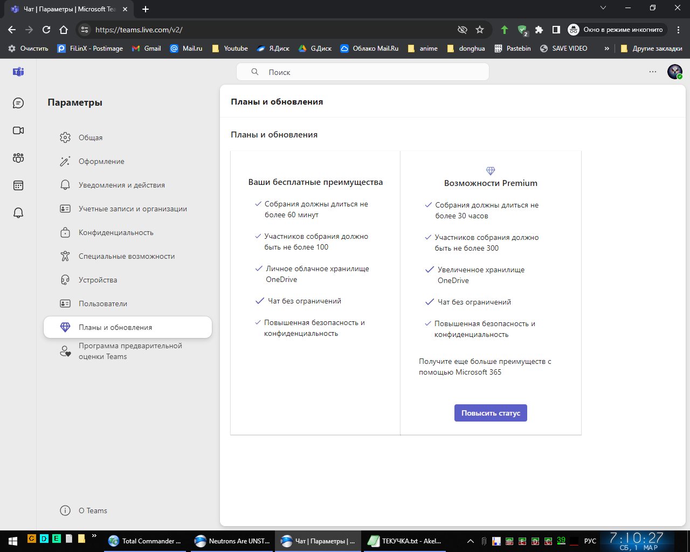This screenshot has height=552, width=690.
Task: Open the taskbar clock showing 7:10:27
Action: tap(637, 541)
